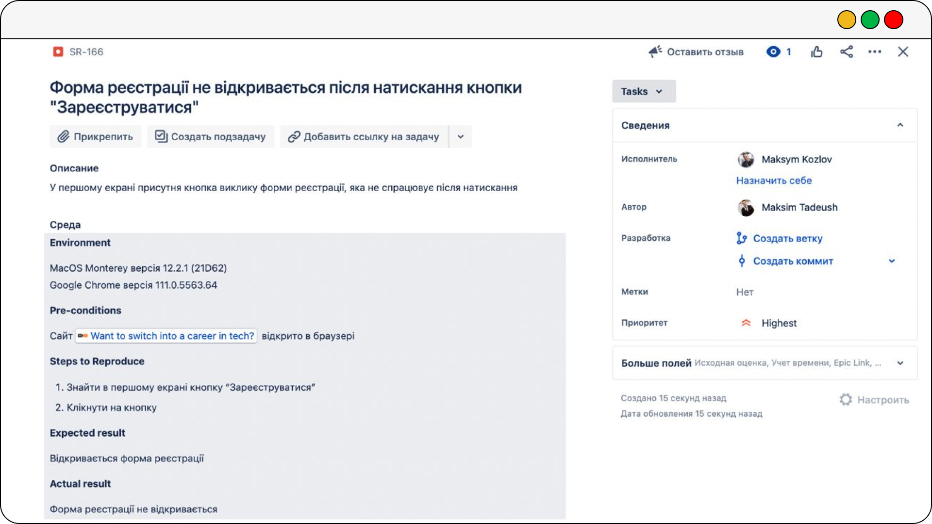Image resolution: width=932 pixels, height=524 pixels.
Task: Collapse the Сведения section
Action: [900, 125]
